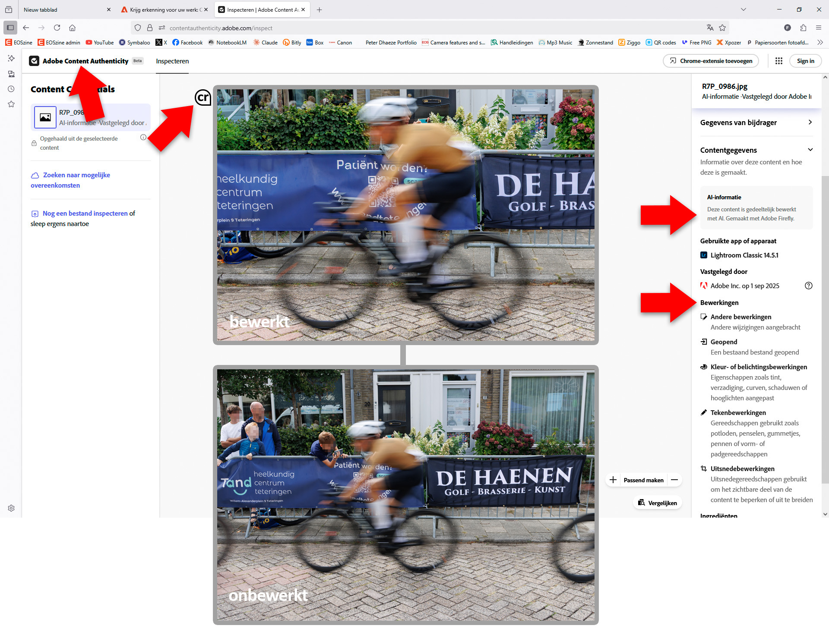The image size is (829, 638).
Task: Select the Inspecteren navigation item
Action: [172, 61]
